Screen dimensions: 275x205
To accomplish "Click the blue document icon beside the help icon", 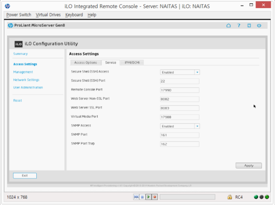I will (249, 26).
